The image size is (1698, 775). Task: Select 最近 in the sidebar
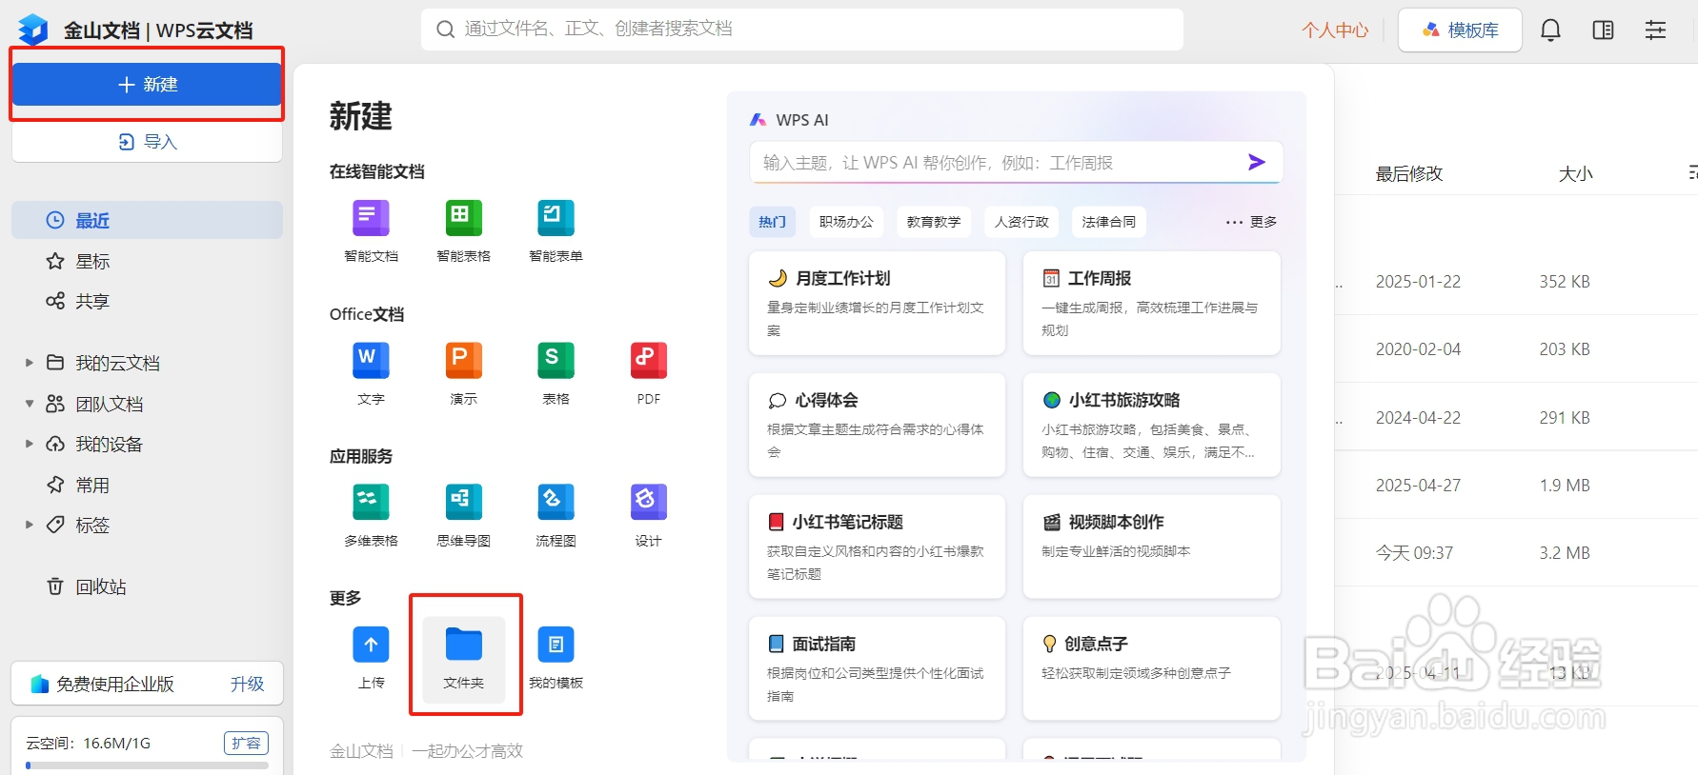[147, 220]
